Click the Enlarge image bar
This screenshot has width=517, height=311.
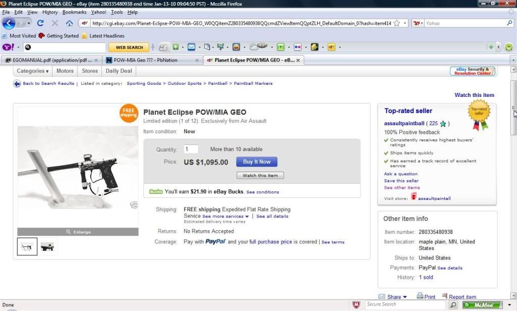pyautogui.click(x=78, y=232)
